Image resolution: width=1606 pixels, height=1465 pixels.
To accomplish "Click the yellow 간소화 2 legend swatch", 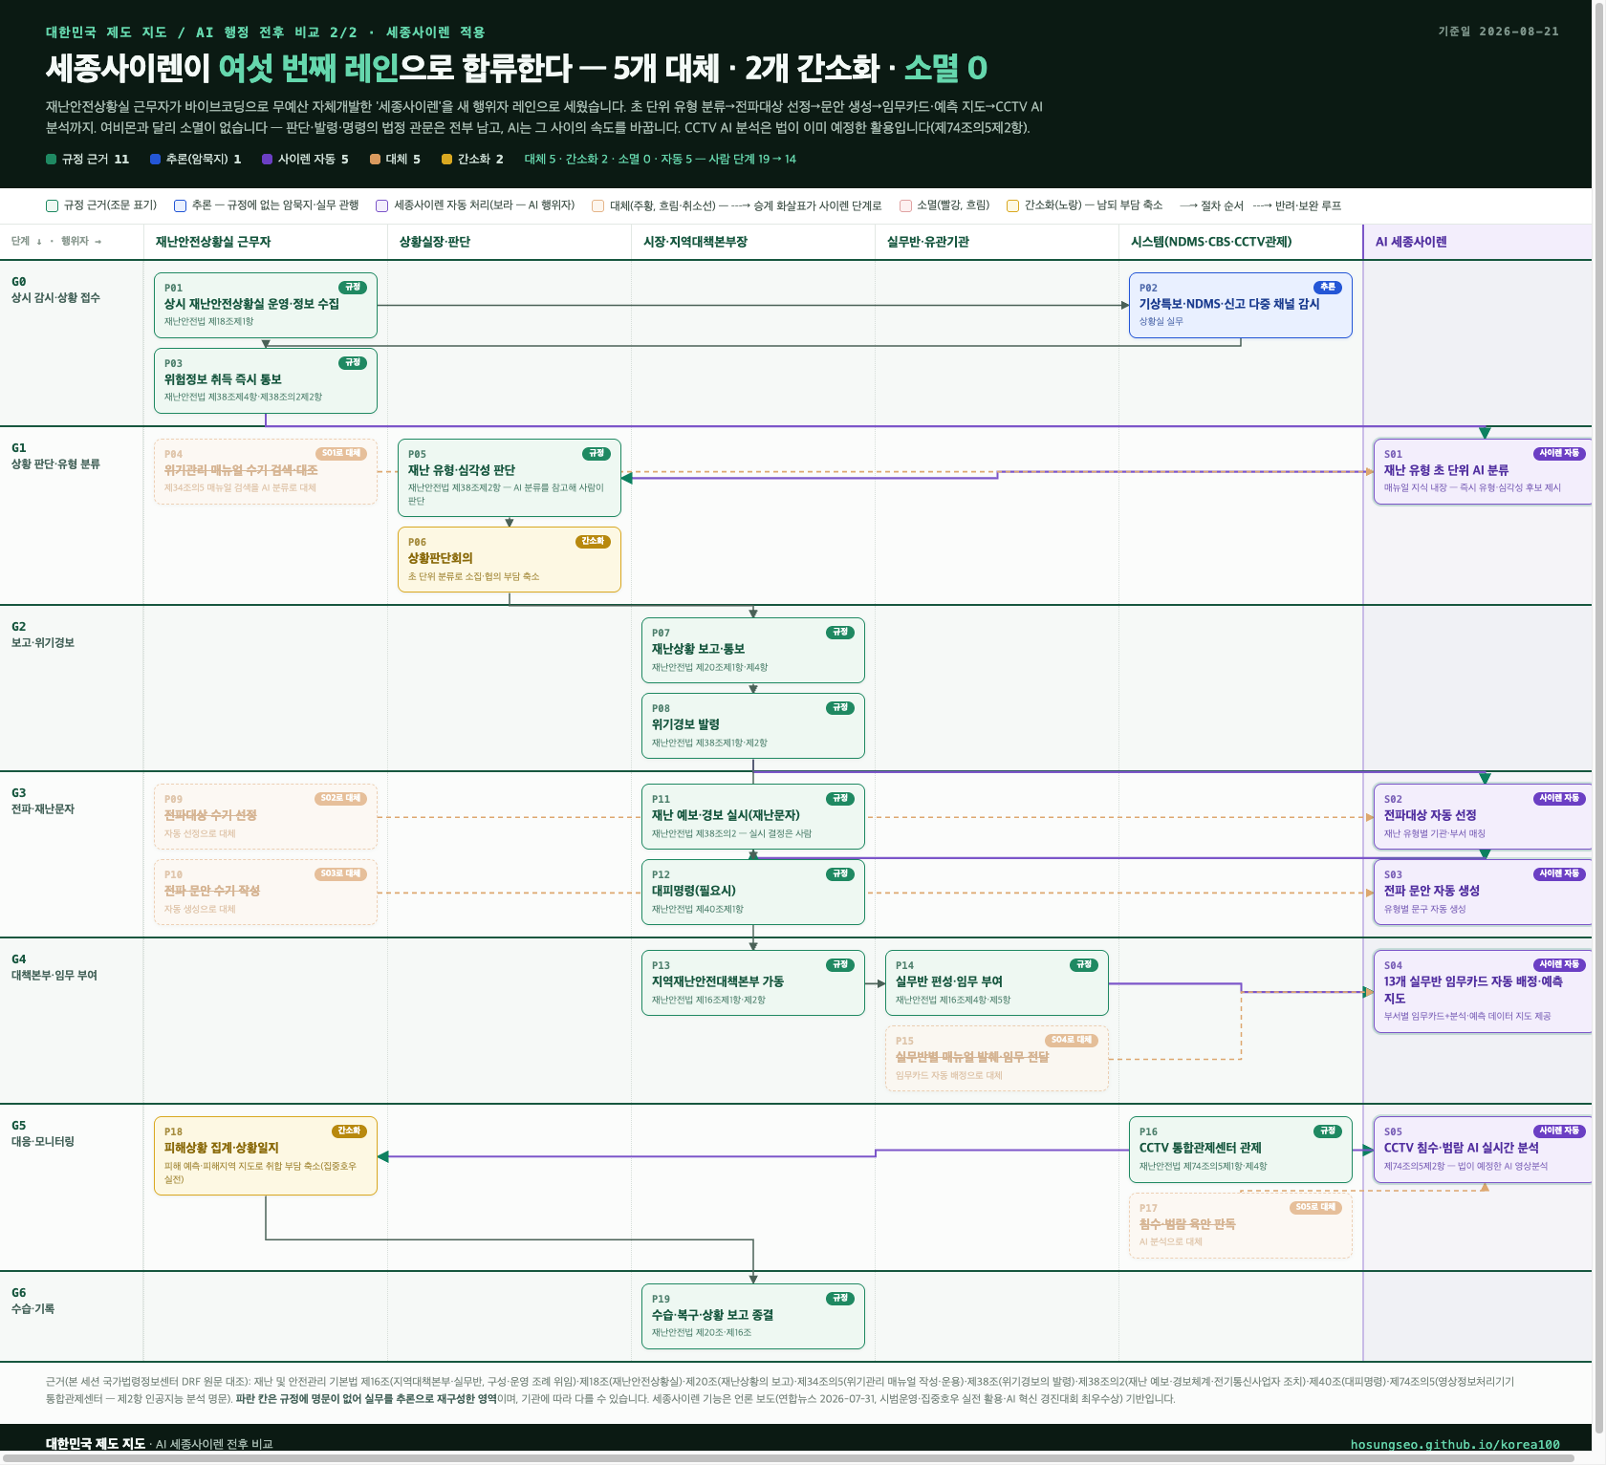I will pyautogui.click(x=446, y=160).
